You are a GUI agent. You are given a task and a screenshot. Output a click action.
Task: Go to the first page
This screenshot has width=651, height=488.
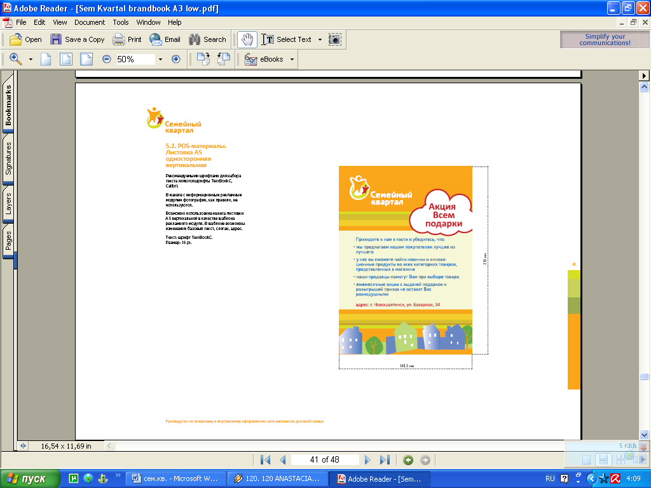coord(265,460)
